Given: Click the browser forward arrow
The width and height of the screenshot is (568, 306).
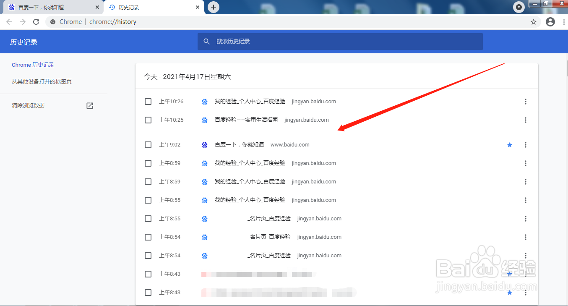Looking at the screenshot, I should 23,22.
